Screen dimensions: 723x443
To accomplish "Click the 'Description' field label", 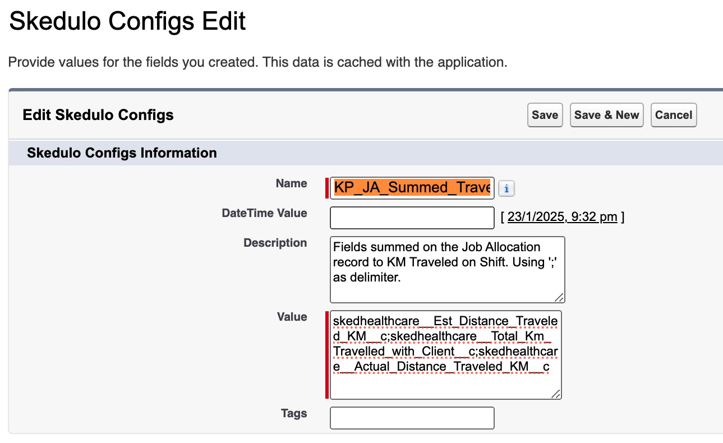I will click(275, 243).
